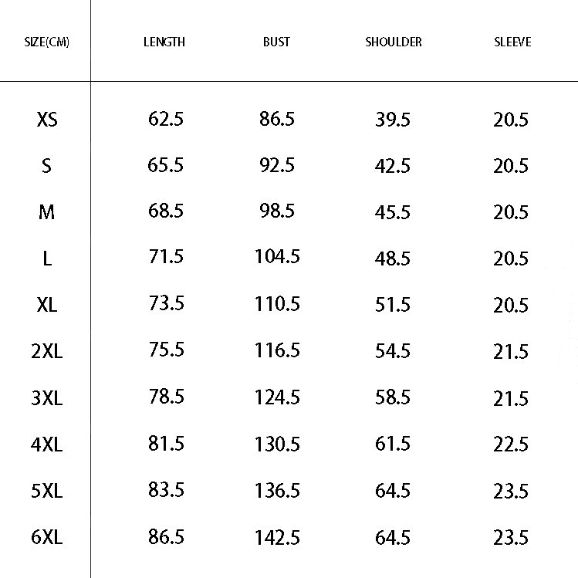Click the 124.5 bust value
The image size is (578, 578).
[277, 397]
